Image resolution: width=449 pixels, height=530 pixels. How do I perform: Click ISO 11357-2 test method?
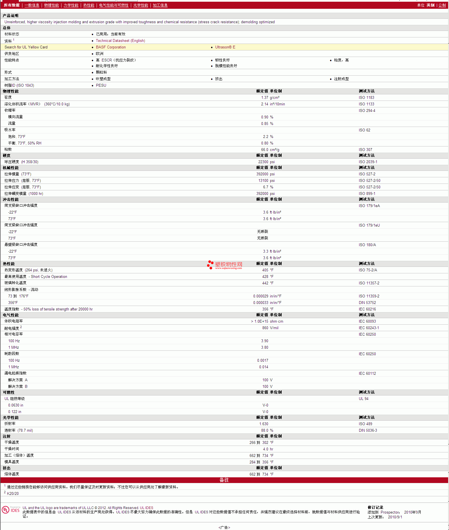pyautogui.click(x=369, y=283)
